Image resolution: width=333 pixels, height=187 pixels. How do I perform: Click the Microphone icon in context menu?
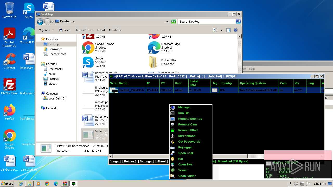172,136
